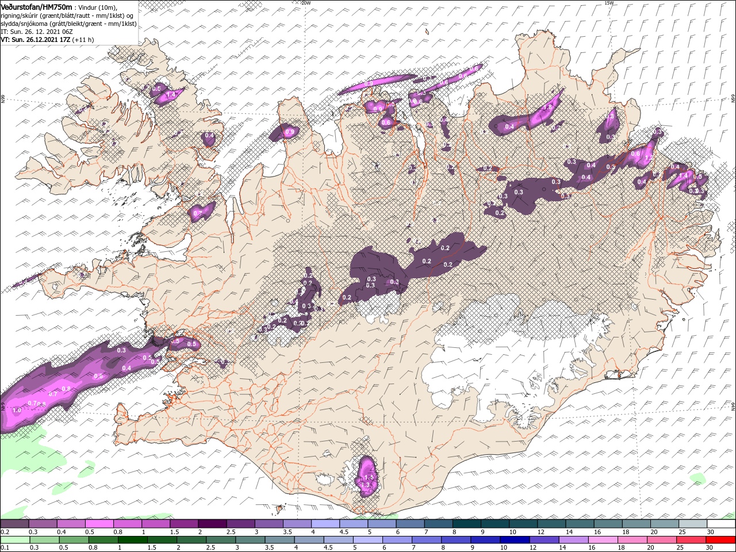Screen dimensions: 736x552
Task: Click the darkest green swatch labeled 1 in rain legend
Action: (132, 540)
